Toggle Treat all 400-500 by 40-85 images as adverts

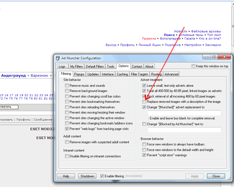coord(144,91)
